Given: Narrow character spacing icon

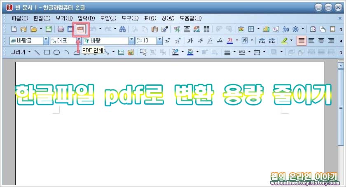Looking at the screenshot, I should tap(262, 41).
